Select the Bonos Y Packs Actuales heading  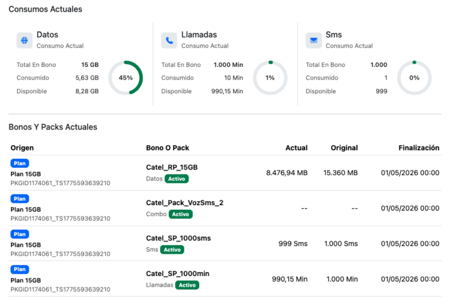point(53,127)
